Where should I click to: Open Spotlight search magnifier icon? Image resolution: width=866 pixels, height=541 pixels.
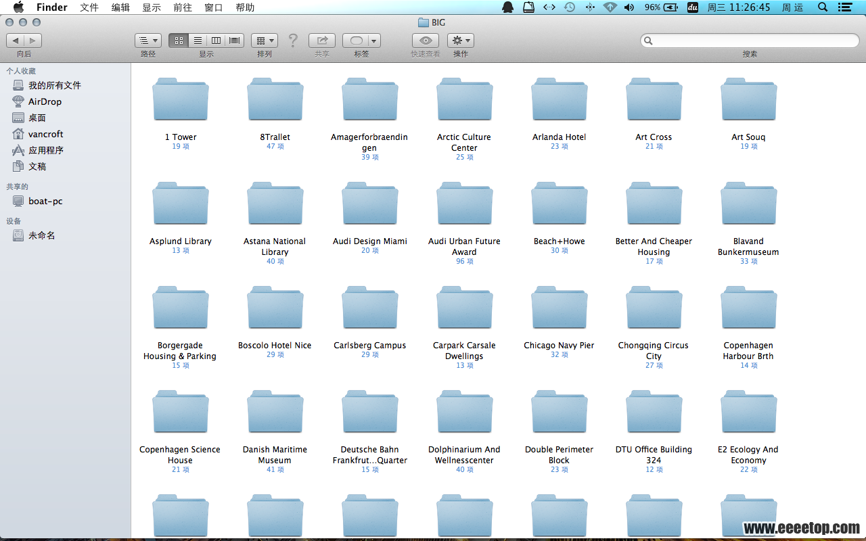(x=823, y=7)
